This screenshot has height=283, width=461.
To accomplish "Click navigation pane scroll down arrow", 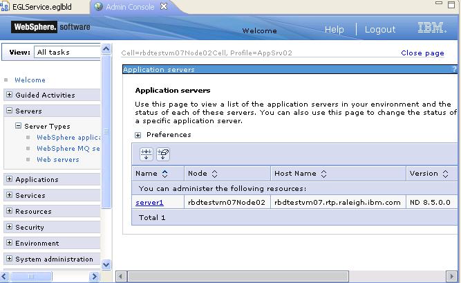I will [x=106, y=264].
